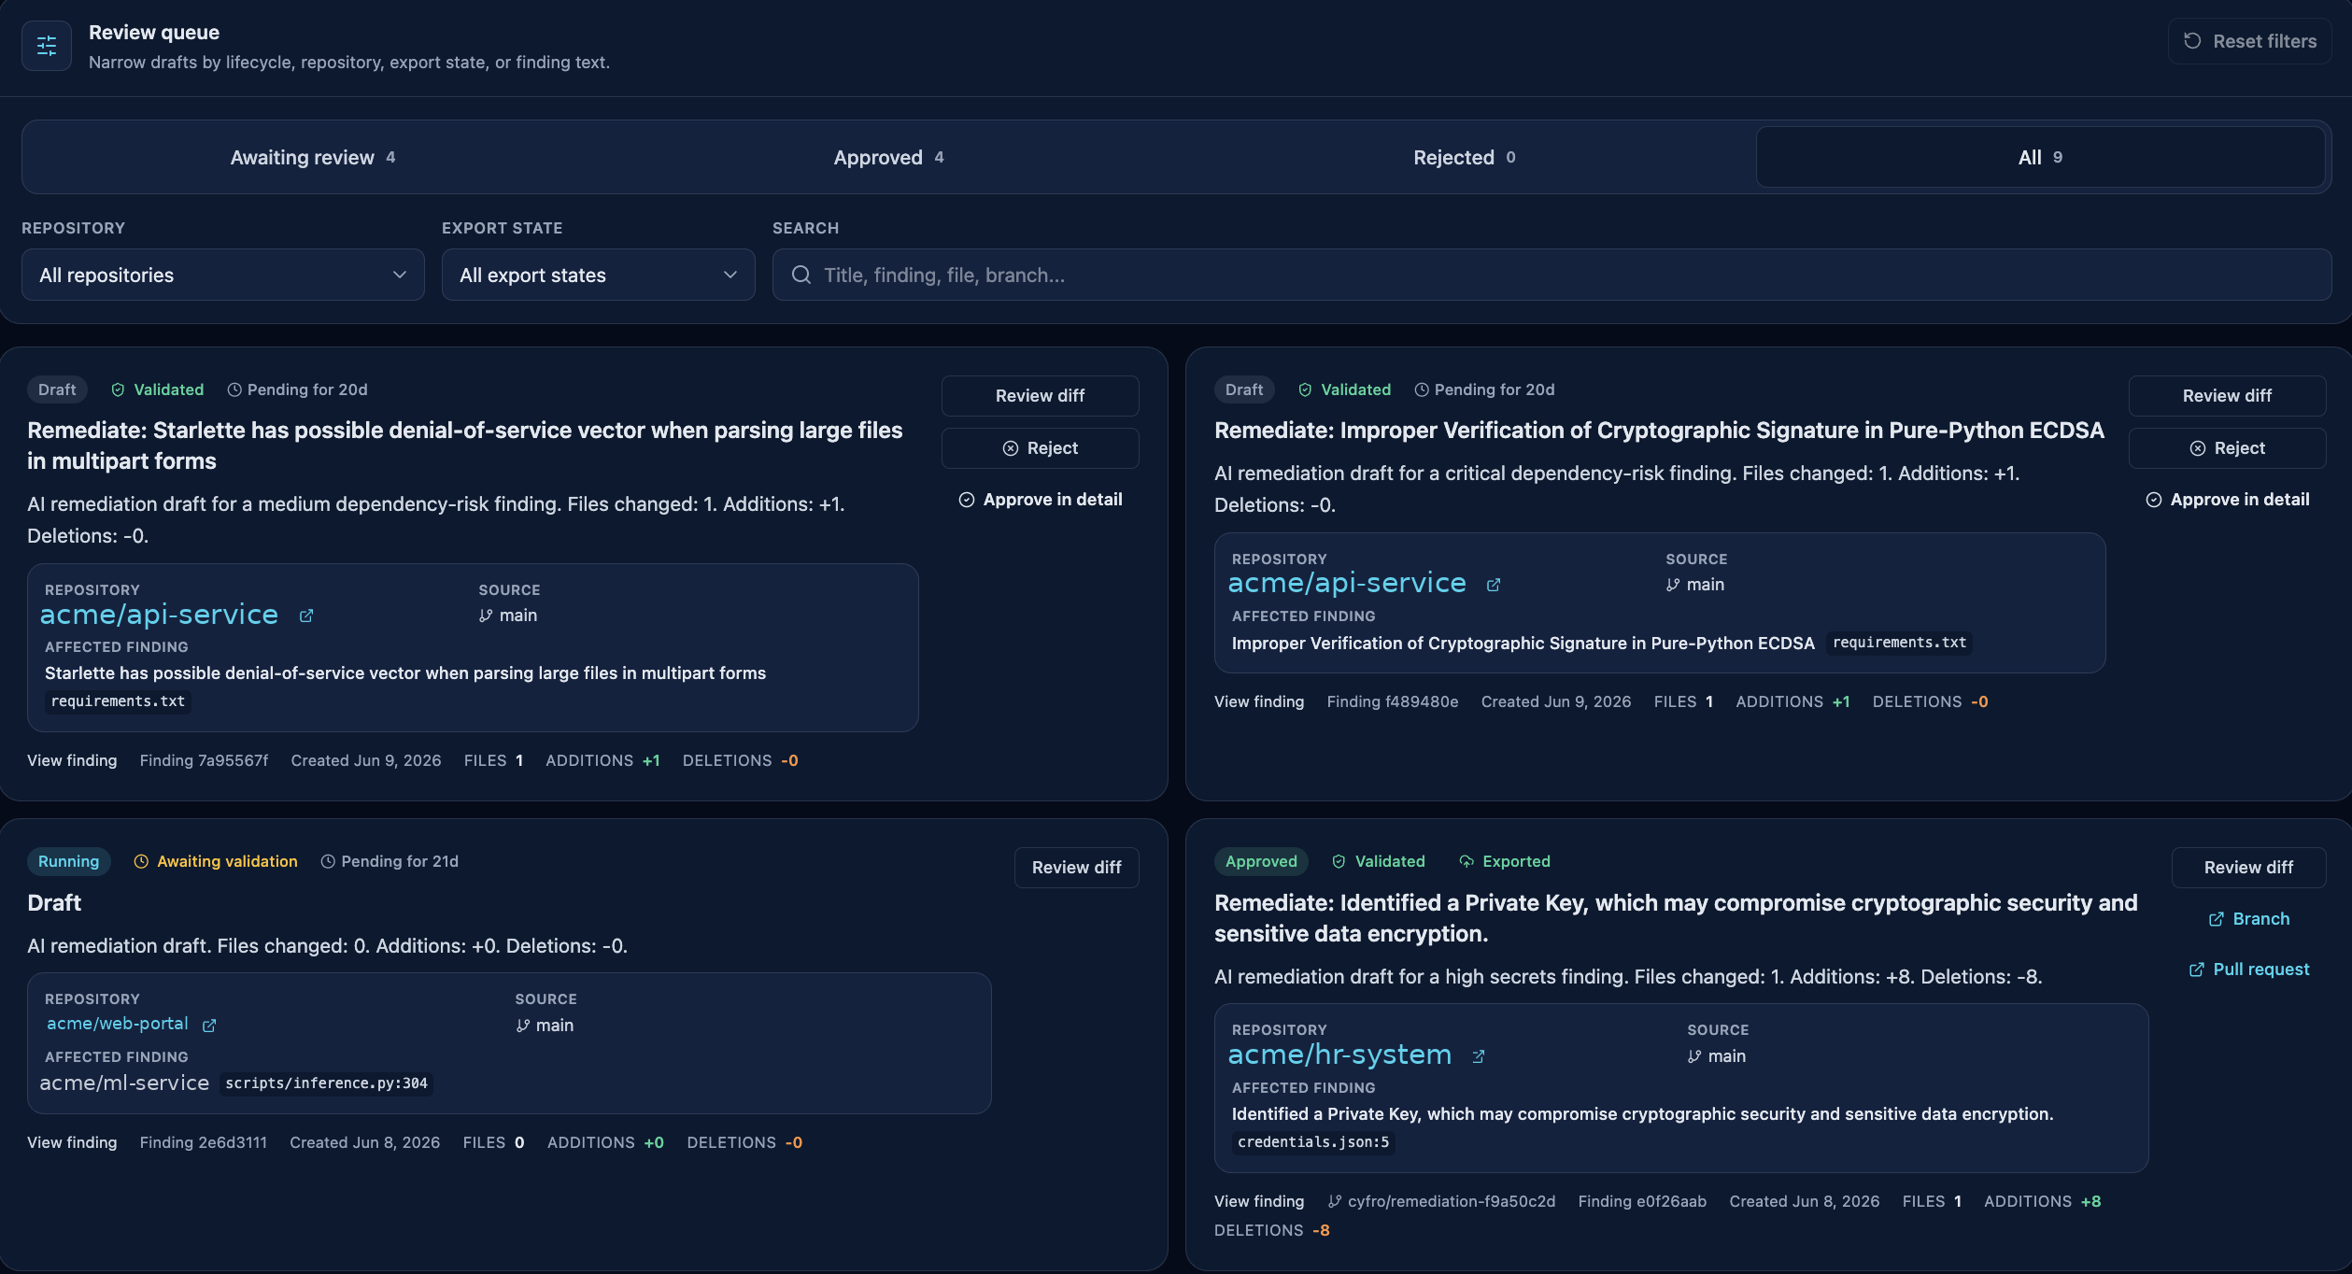Click Reset filters button
Screen dimensions: 2352x1274
coord(2249,41)
